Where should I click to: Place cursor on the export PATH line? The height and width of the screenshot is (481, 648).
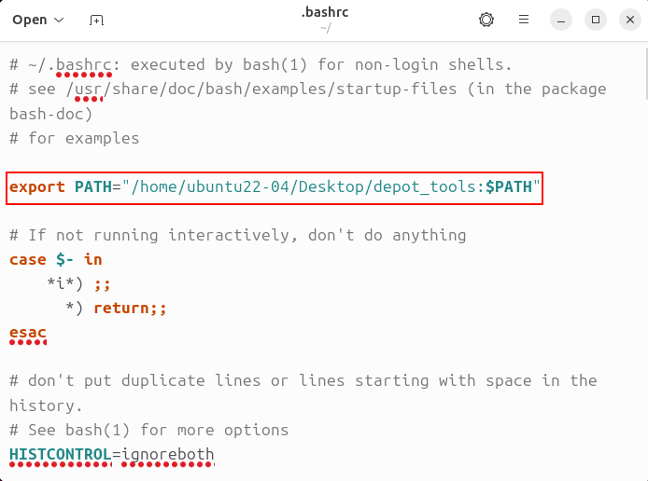(x=275, y=187)
